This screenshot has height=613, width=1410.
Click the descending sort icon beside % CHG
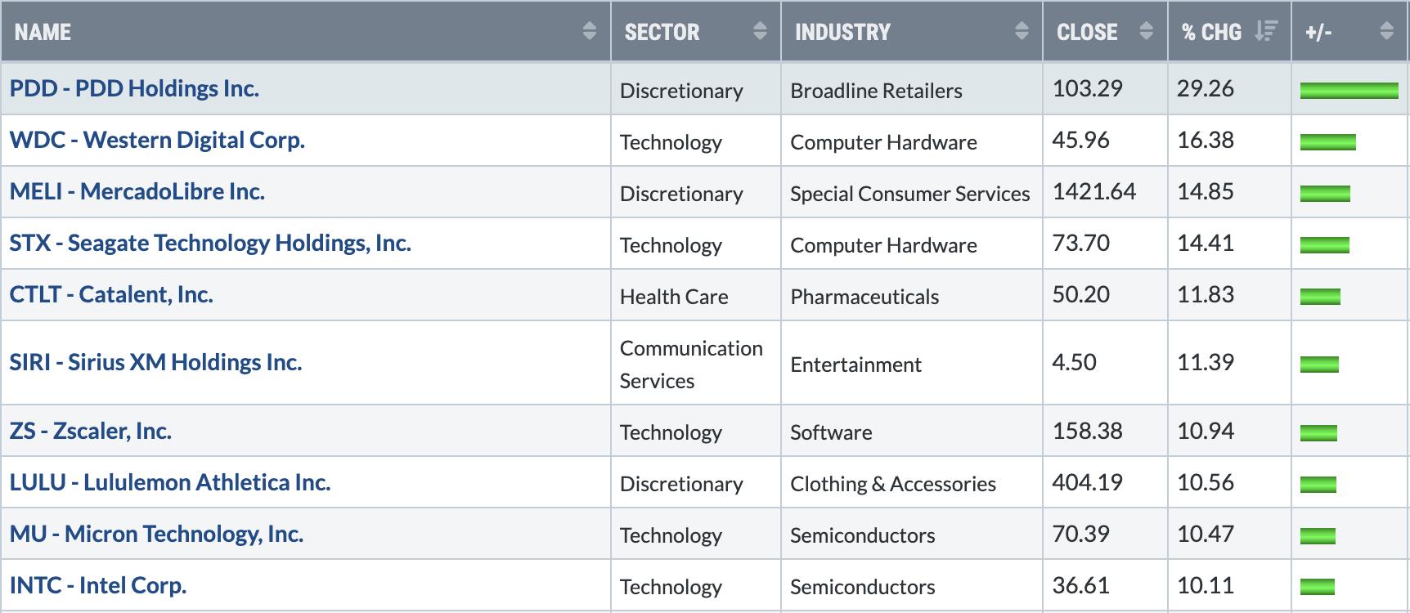pyautogui.click(x=1266, y=32)
